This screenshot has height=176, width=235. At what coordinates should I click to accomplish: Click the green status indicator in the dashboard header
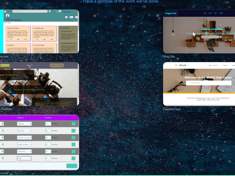(x=57, y=11)
